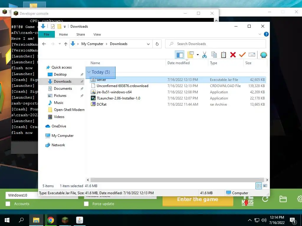Viewport: 302px width, 226px height.
Task: Open the notification center icon
Action: pos(293,220)
